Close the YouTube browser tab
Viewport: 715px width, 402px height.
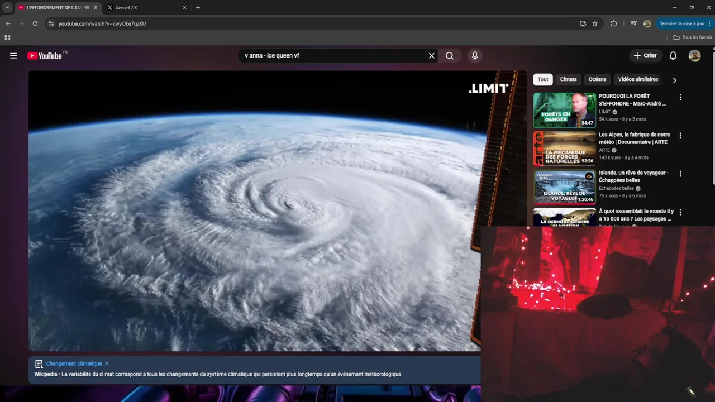tap(96, 8)
